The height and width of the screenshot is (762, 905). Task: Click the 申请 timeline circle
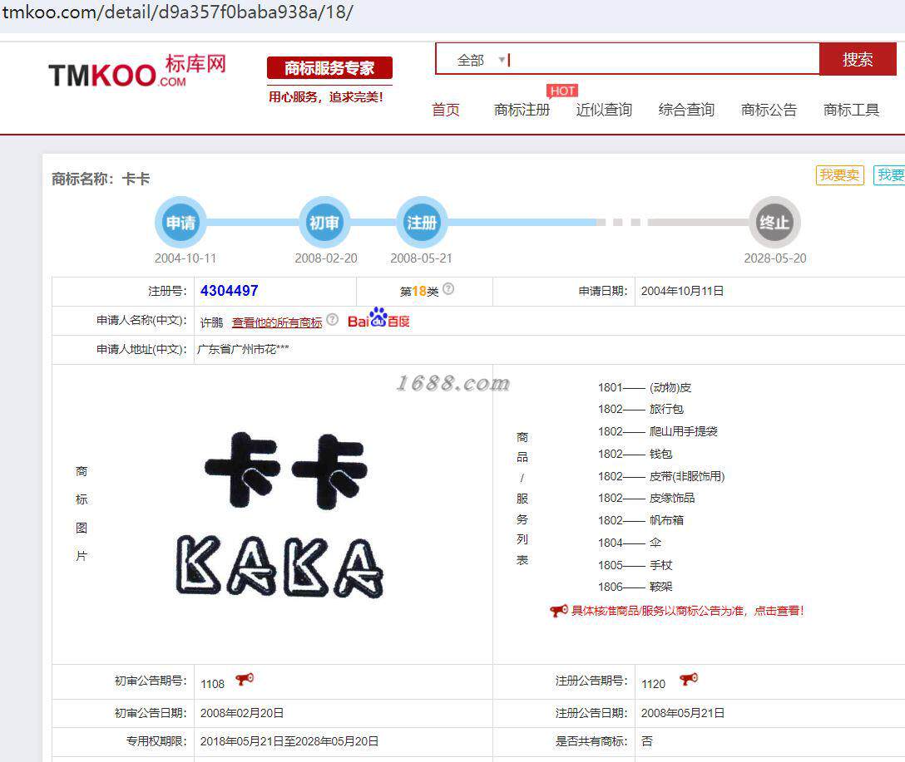coord(181,223)
